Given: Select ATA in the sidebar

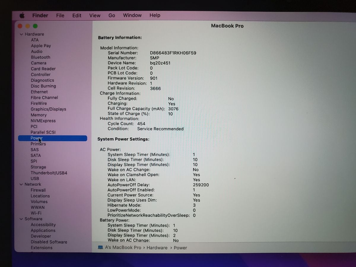Looking at the screenshot, I should pos(35,40).
